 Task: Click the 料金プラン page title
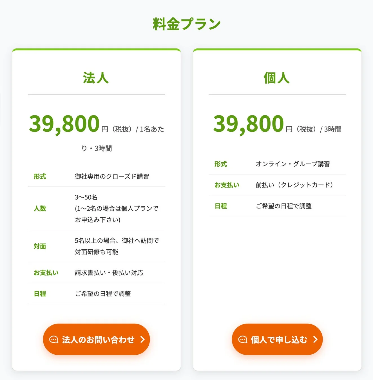pyautogui.click(x=186, y=23)
